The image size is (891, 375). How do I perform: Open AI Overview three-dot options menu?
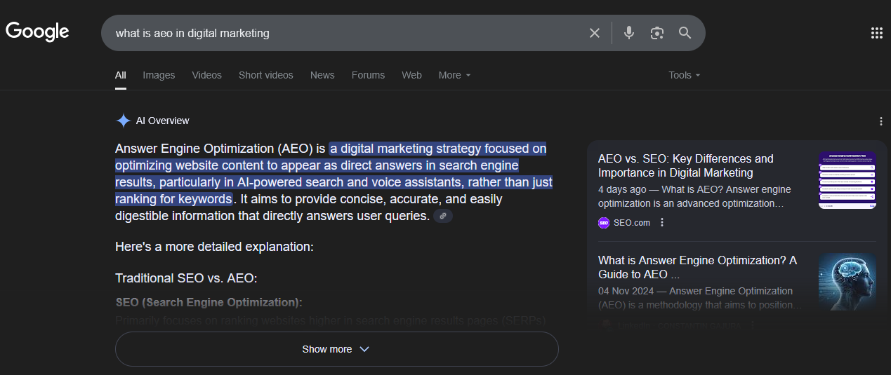click(x=881, y=121)
